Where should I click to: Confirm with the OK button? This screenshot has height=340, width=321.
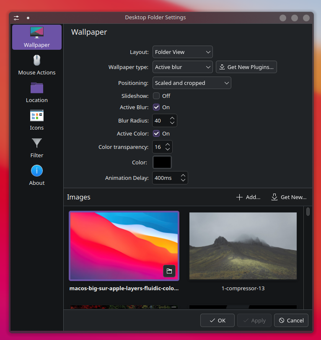pyautogui.click(x=217, y=320)
